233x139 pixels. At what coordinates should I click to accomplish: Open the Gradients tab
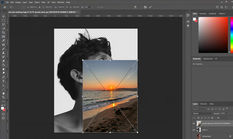(212, 13)
